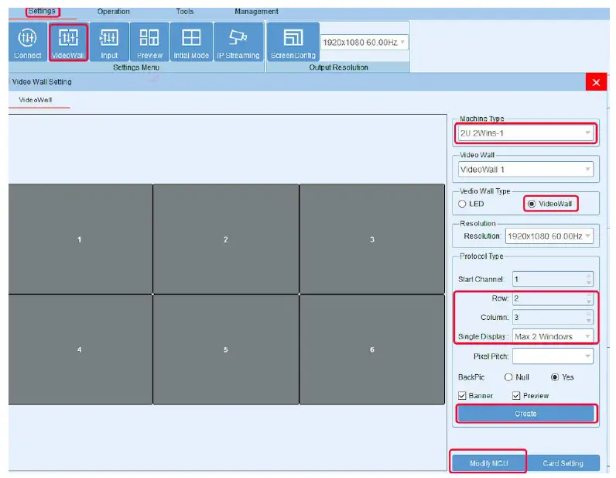616x478 pixels.
Task: Toggle the Preview checkbox
Action: pyautogui.click(x=516, y=395)
